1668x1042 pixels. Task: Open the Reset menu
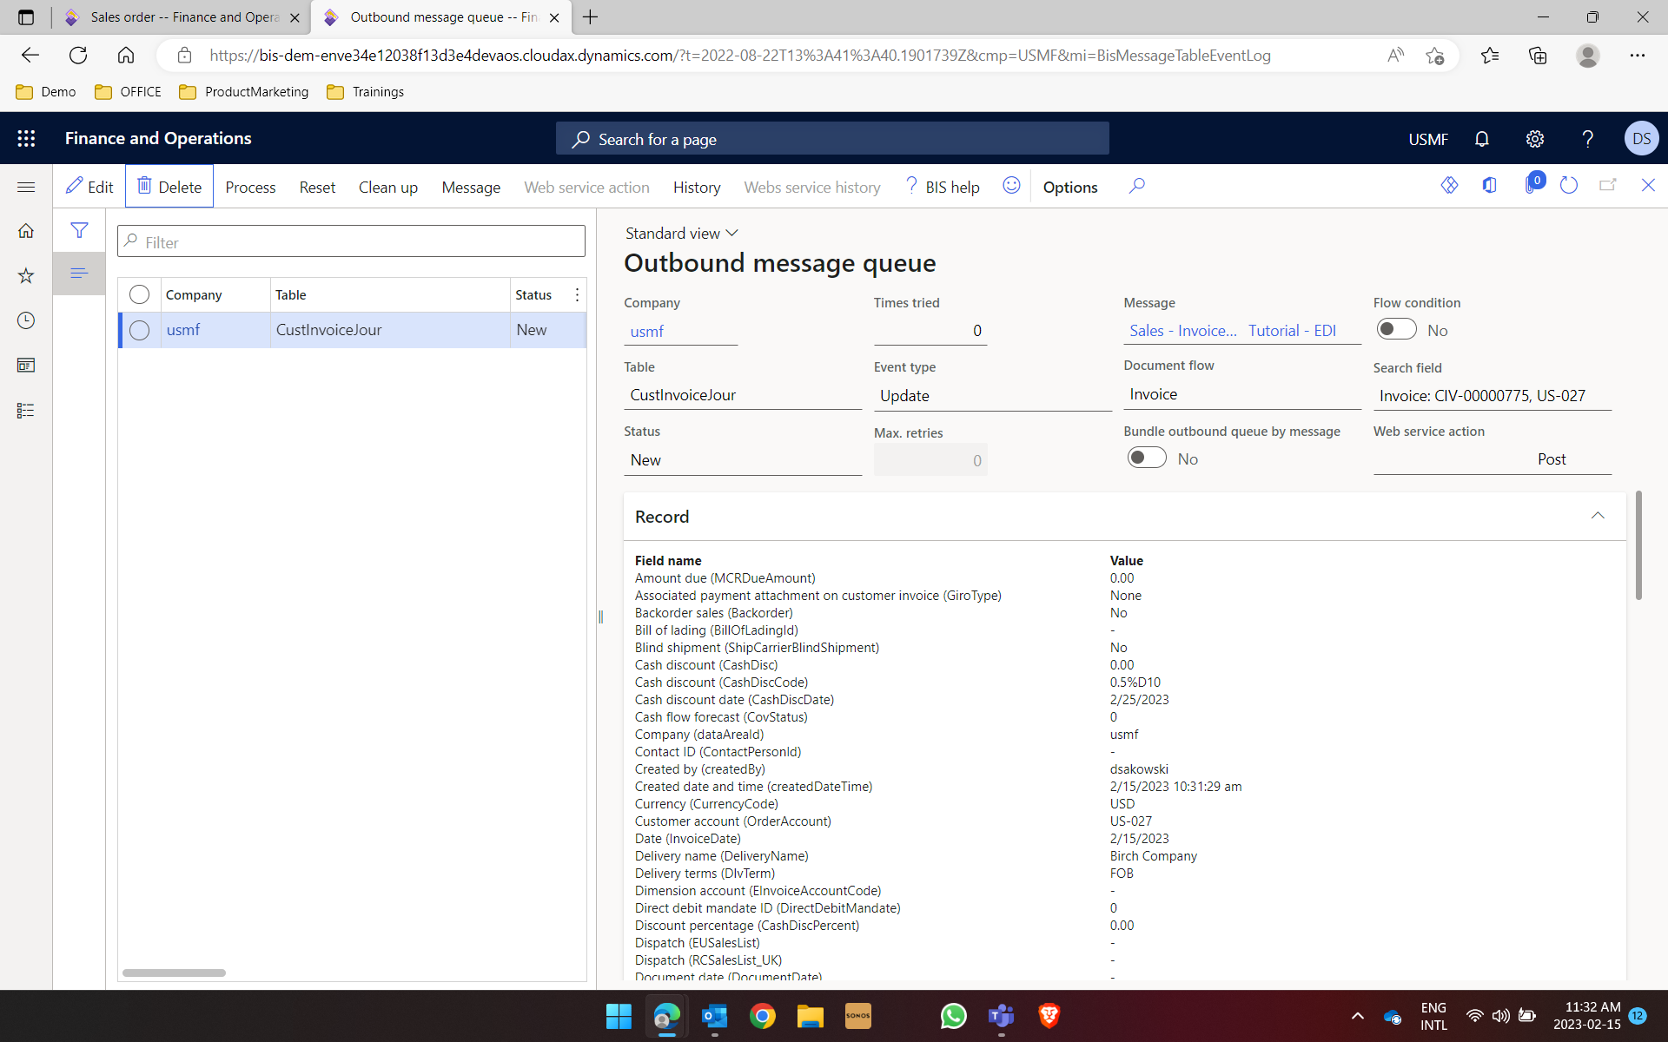tap(317, 187)
